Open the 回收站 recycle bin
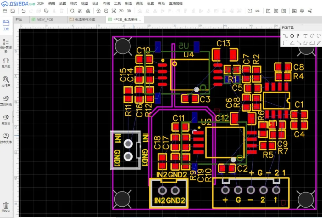This screenshot has width=322, height=218. (6, 207)
